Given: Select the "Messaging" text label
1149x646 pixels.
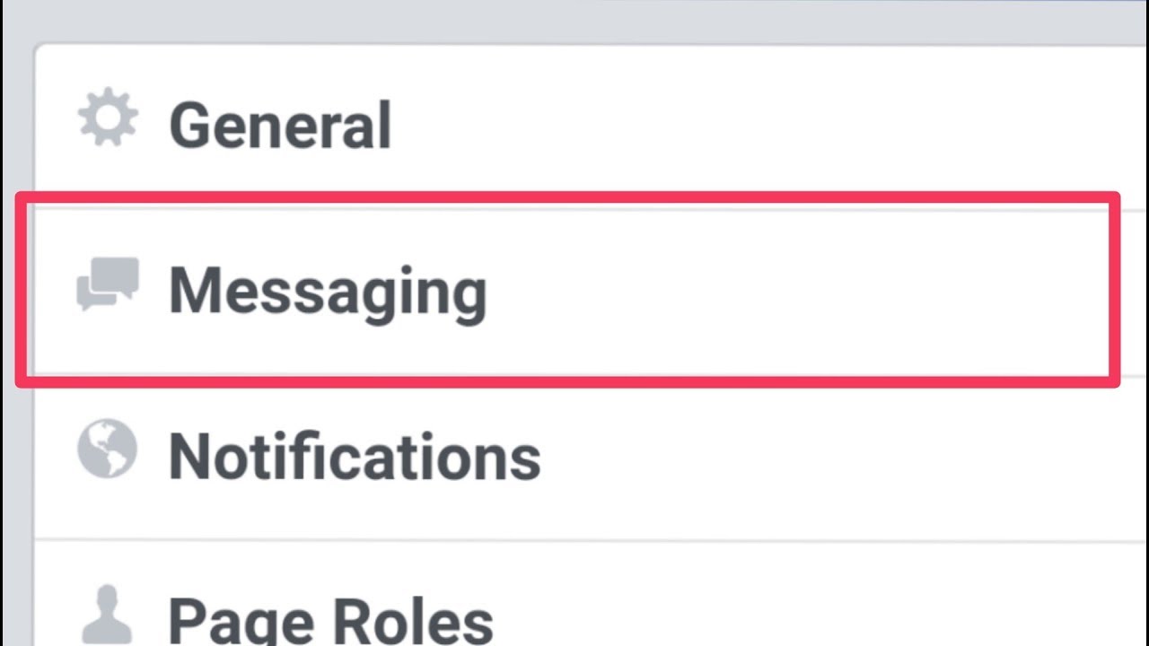Looking at the screenshot, I should point(328,292).
